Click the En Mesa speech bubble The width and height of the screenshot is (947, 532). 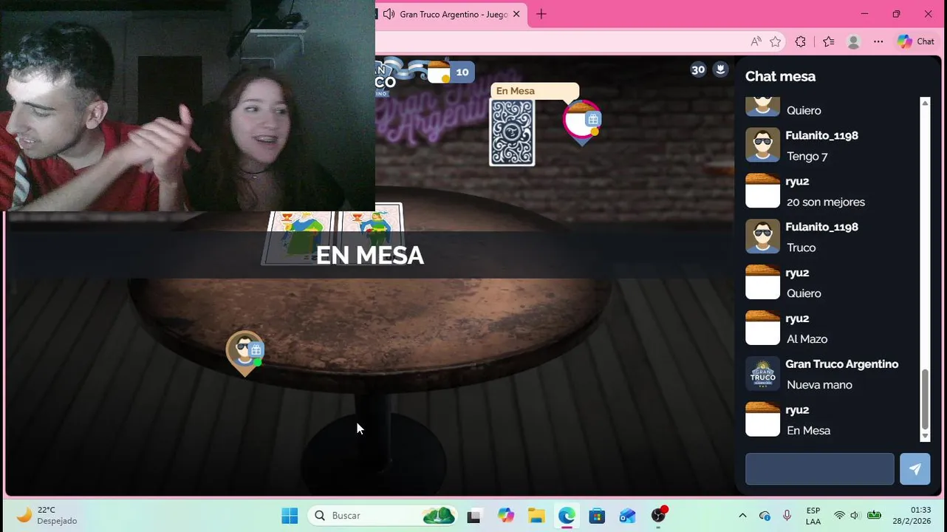pos(535,91)
